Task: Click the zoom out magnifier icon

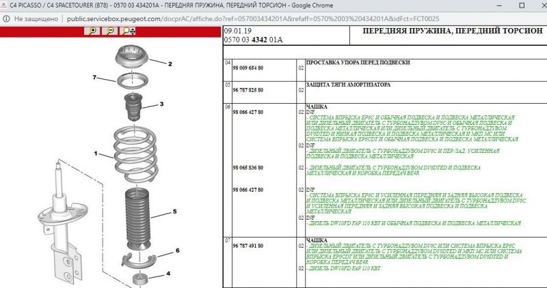Action: [109, 31]
